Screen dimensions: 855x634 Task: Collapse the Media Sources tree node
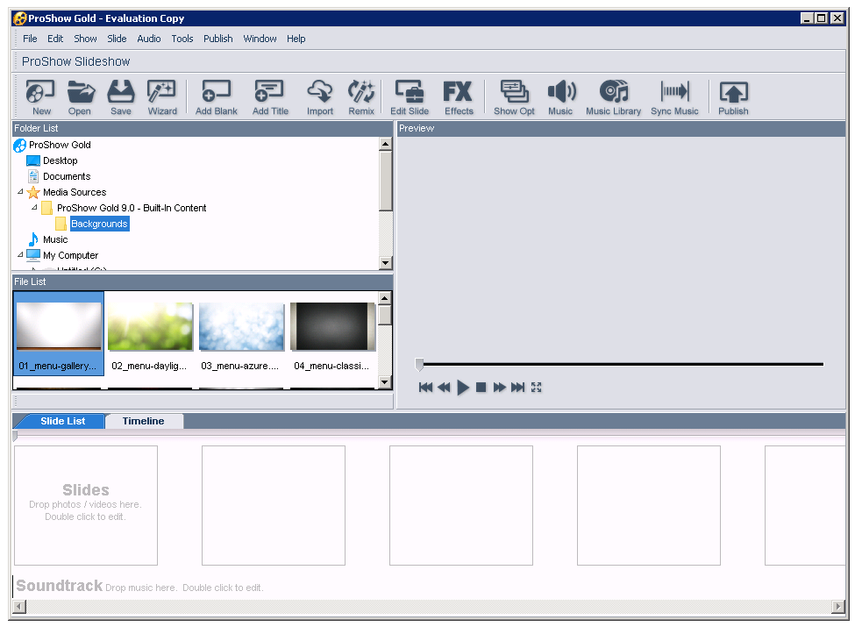(20, 192)
